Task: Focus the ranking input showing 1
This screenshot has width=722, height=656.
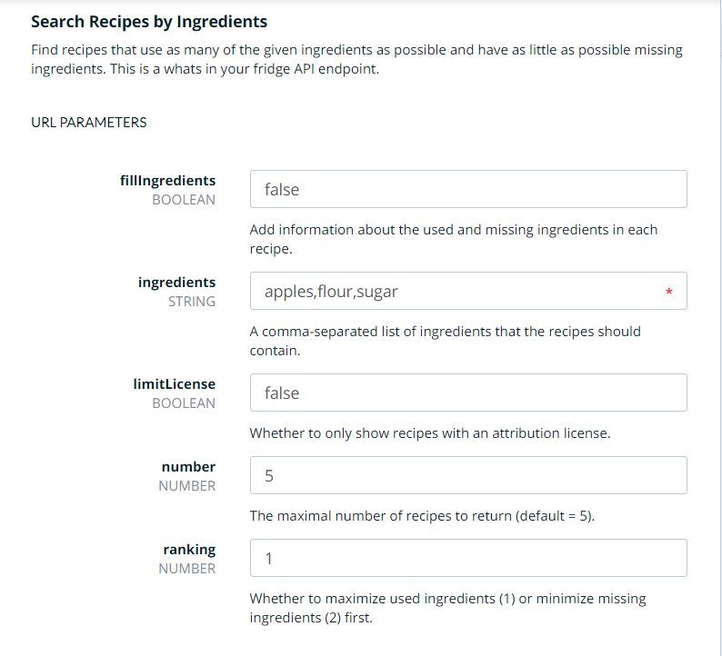Action: tap(468, 558)
